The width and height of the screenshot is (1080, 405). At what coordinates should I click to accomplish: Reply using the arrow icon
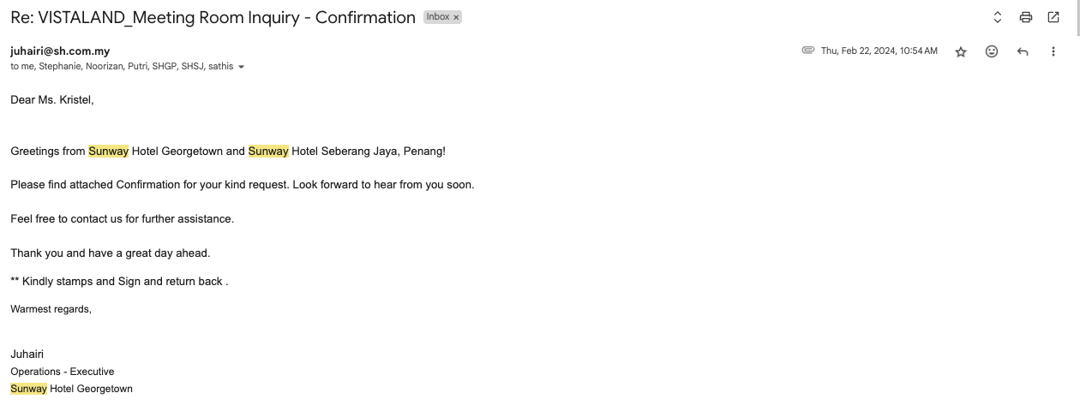(1023, 51)
